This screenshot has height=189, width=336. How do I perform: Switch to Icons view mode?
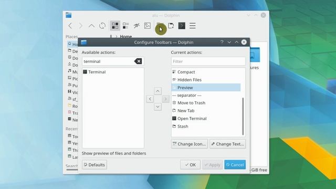(115, 26)
